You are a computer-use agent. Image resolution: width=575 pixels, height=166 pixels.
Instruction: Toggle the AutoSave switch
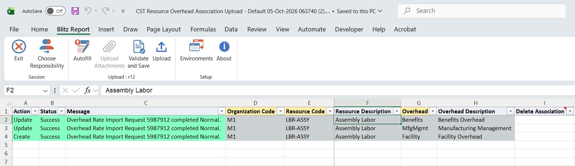click(x=55, y=11)
